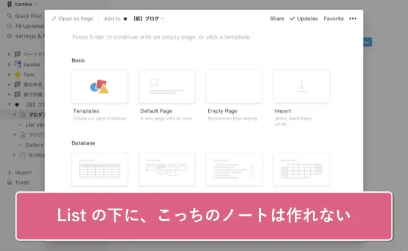The width and height of the screenshot is (408, 251).
Task: Click the Settings gear icon
Action: point(10,37)
